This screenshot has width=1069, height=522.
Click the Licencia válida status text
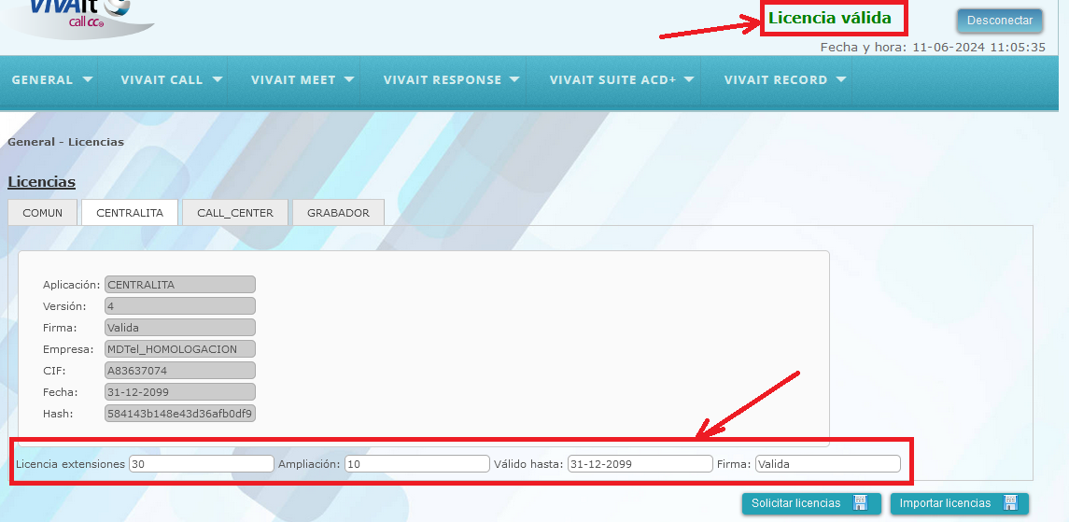(830, 19)
